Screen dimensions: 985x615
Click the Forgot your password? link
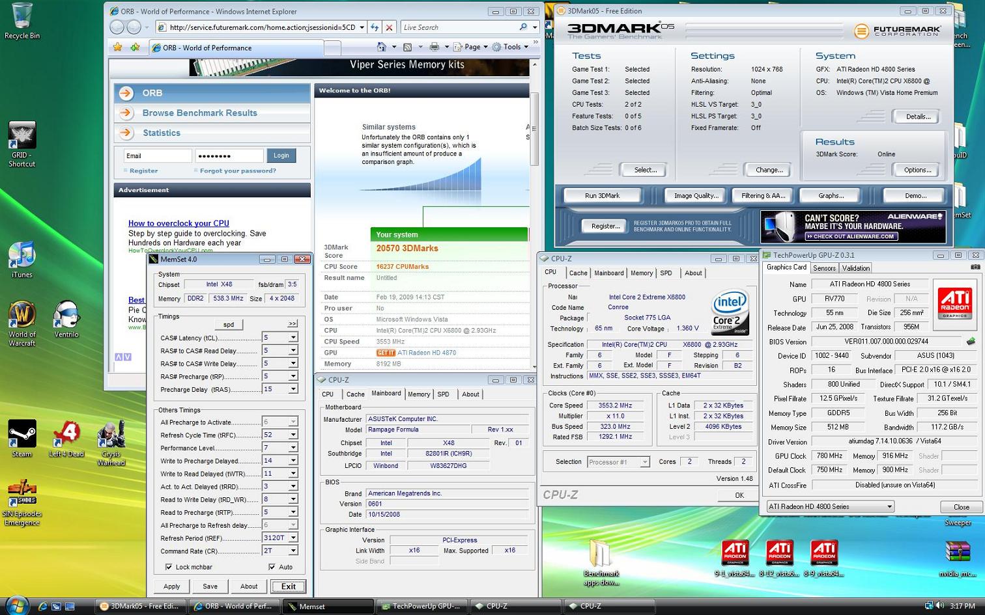[x=238, y=171]
